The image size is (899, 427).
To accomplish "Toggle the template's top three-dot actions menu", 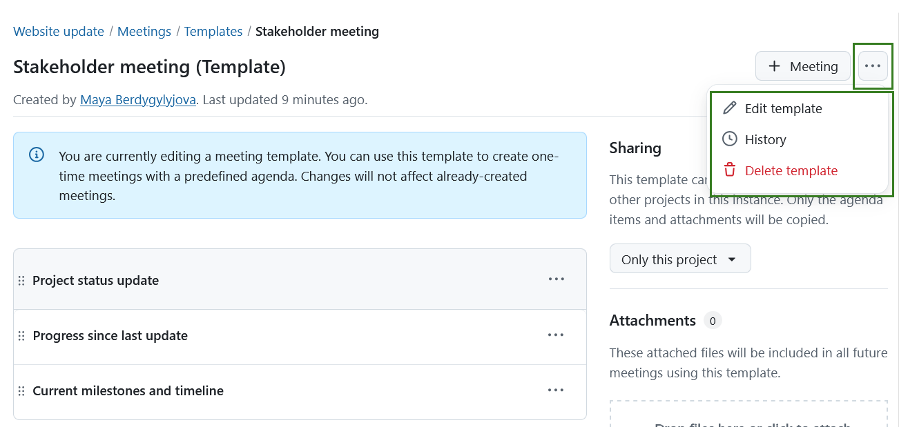I will pos(873,66).
